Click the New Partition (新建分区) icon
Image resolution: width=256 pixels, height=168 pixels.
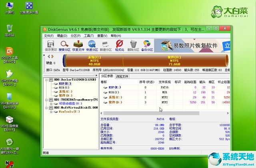pos(106,46)
